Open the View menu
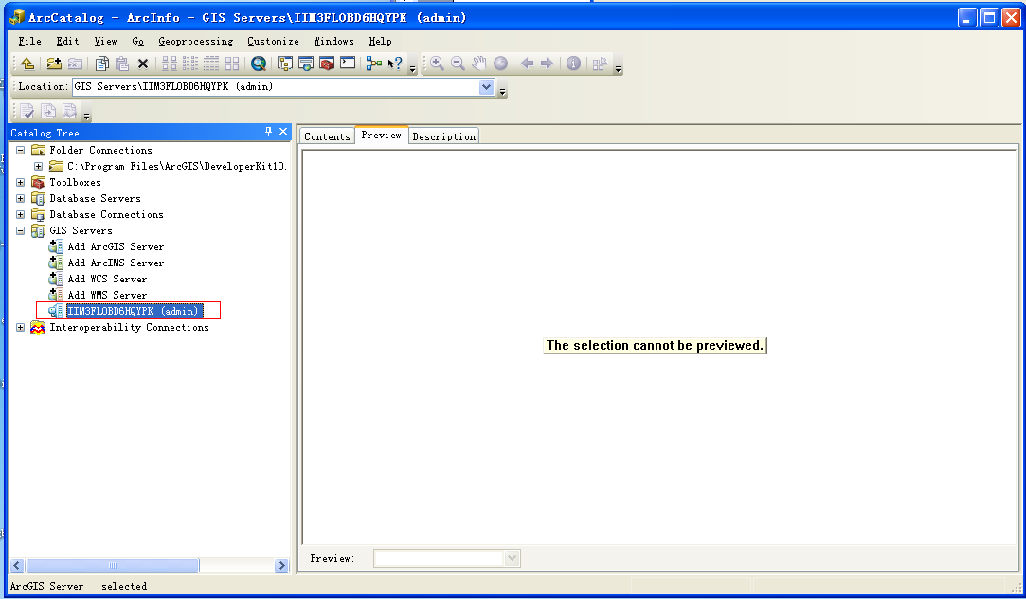The width and height of the screenshot is (1026, 599). click(x=105, y=42)
